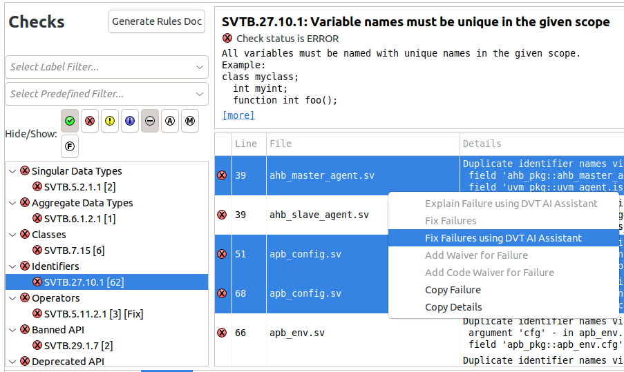Open the Select Label Filter dropdown
Screen dimensions: 624x372
(106, 67)
